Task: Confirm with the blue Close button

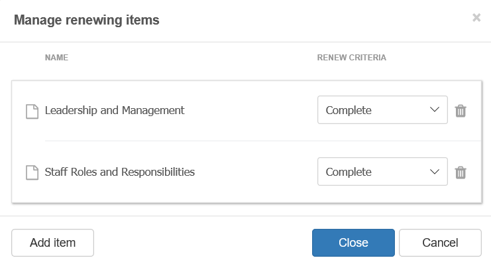Action: click(353, 243)
